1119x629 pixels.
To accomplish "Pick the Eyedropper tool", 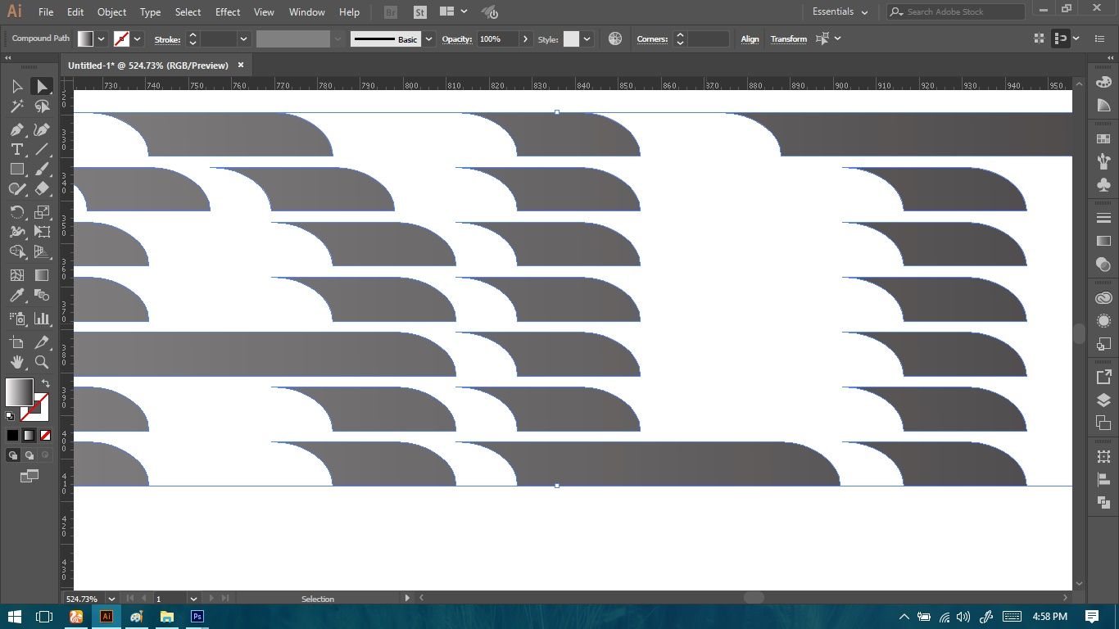I will click(16, 296).
